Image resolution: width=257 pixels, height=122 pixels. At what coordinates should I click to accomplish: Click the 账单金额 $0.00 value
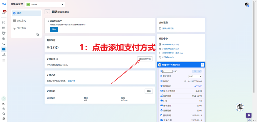199,106
